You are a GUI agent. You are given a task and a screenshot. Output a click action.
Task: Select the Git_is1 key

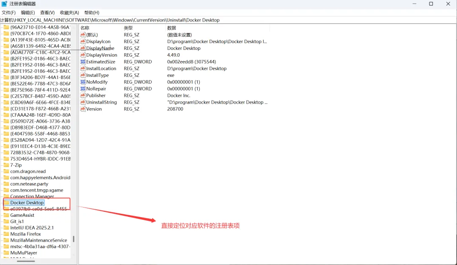(x=17, y=221)
